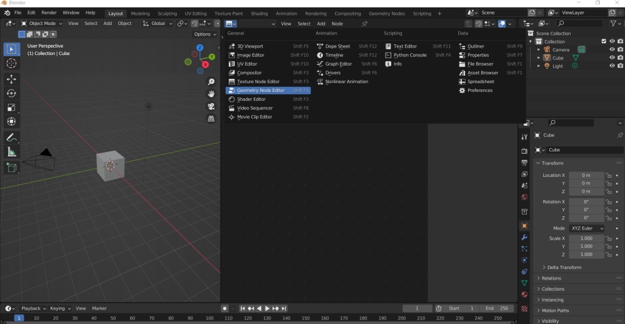Open the XYZ Euler rotation mode dropdown
The height and width of the screenshot is (324, 625).
586,228
